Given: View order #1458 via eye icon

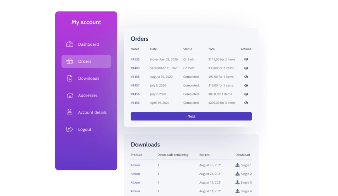Looking at the screenshot, I should [246, 77].
